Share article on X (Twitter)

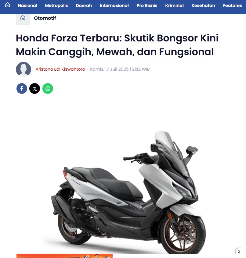[x=34, y=89]
